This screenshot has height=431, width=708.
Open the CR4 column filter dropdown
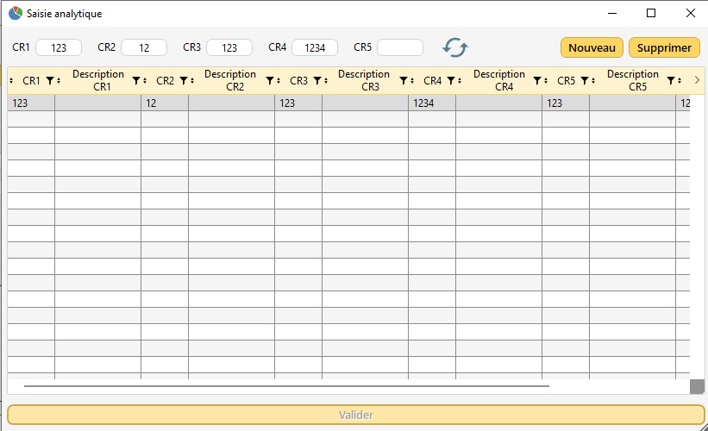click(450, 81)
